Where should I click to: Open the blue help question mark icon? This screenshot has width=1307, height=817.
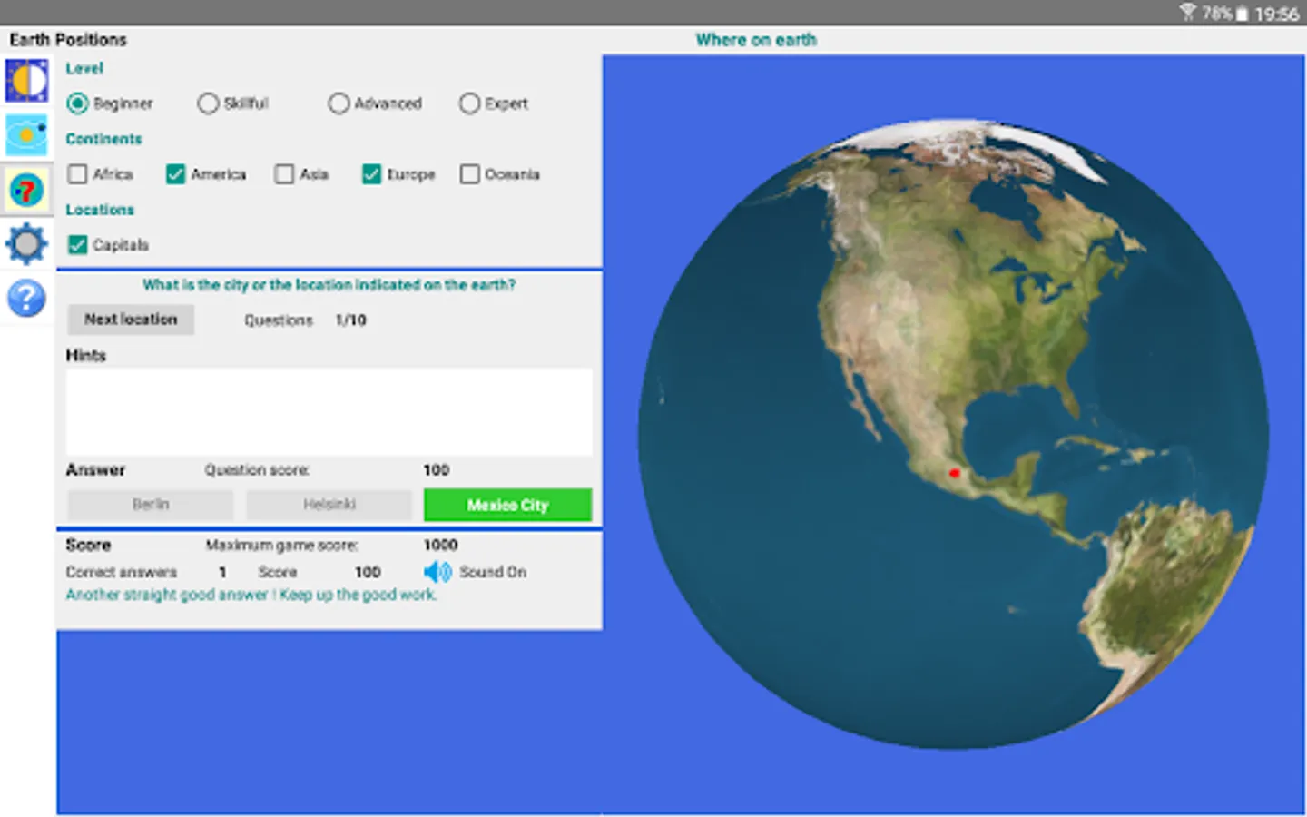pos(27,298)
